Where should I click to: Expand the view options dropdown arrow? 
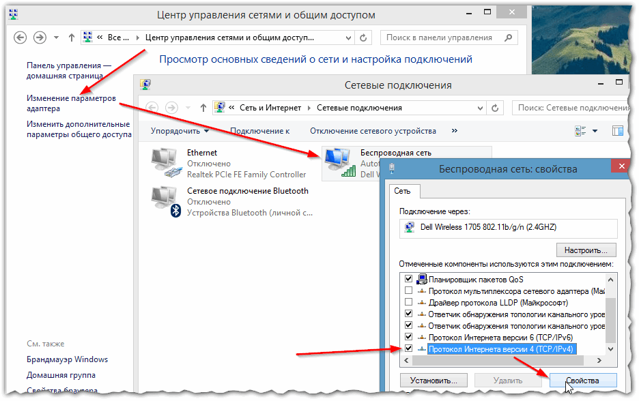tap(595, 131)
